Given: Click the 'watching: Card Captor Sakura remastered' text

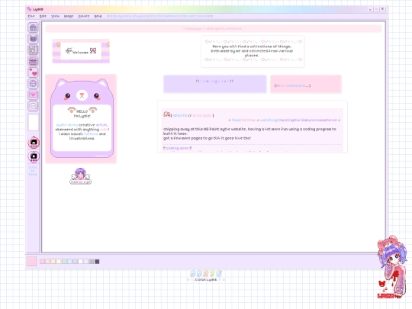Looking at the screenshot, I should tap(298, 120).
